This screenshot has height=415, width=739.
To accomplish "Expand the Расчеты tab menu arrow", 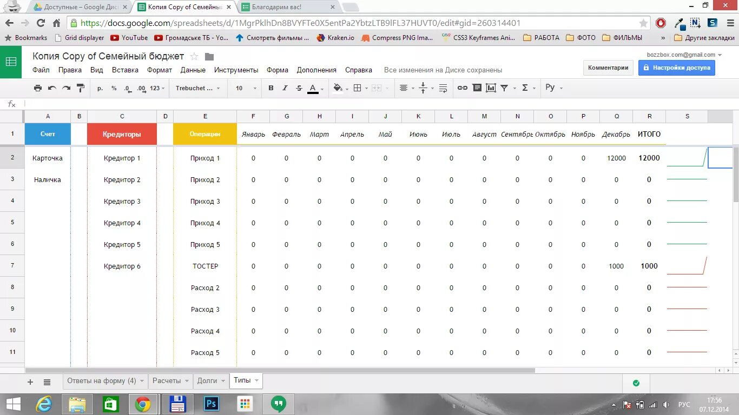I will click(187, 381).
